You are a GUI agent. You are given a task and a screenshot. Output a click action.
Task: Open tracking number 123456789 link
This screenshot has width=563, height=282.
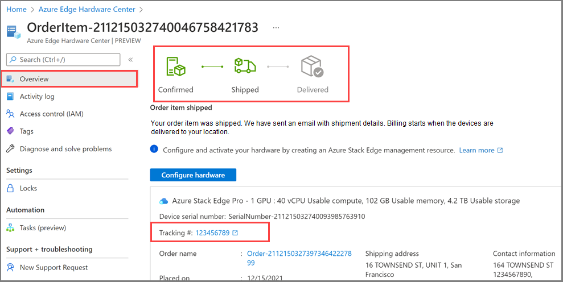click(212, 233)
